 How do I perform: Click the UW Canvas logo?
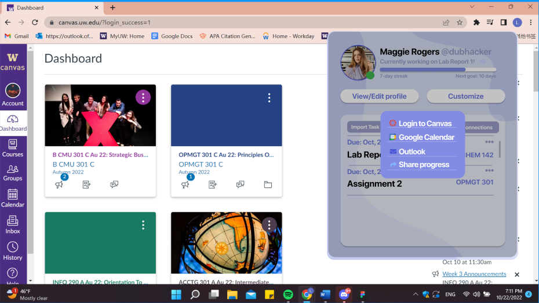[x=13, y=62]
